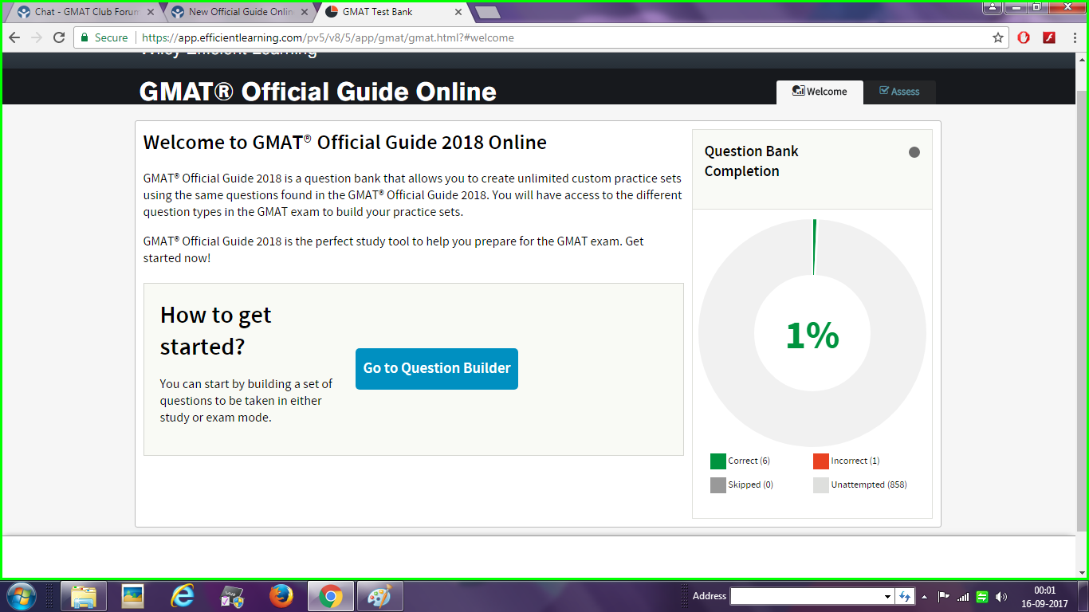Viewport: 1089px width, 612px height.
Task: Switch to the New Official Guide Online tab
Action: pyautogui.click(x=240, y=12)
